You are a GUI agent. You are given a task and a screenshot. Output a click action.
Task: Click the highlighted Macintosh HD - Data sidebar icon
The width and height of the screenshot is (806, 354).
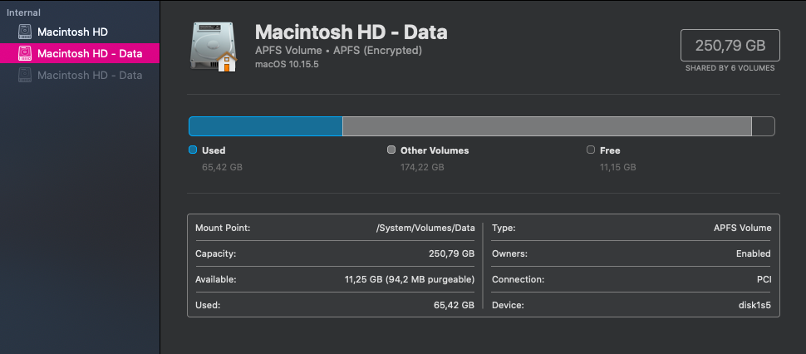25,54
